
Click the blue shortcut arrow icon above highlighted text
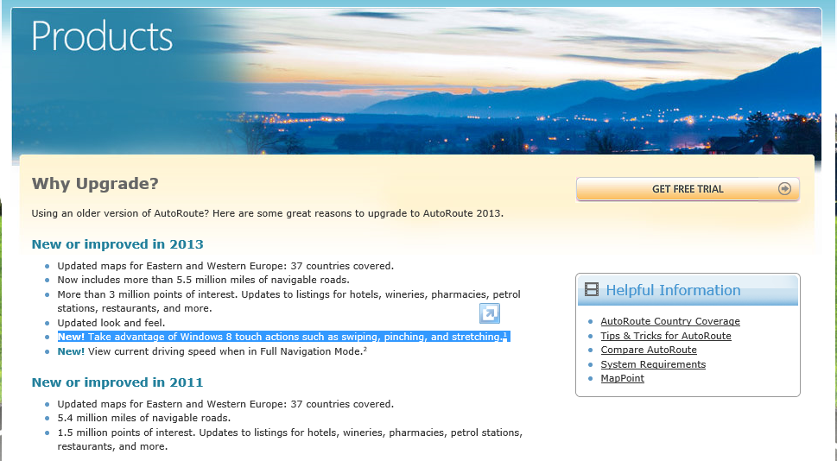point(490,313)
